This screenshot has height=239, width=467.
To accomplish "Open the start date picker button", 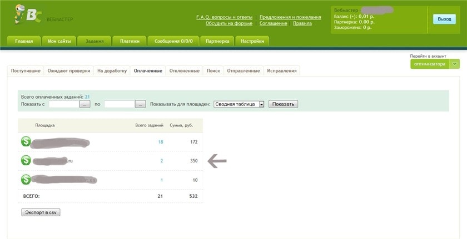I will pos(85,104).
